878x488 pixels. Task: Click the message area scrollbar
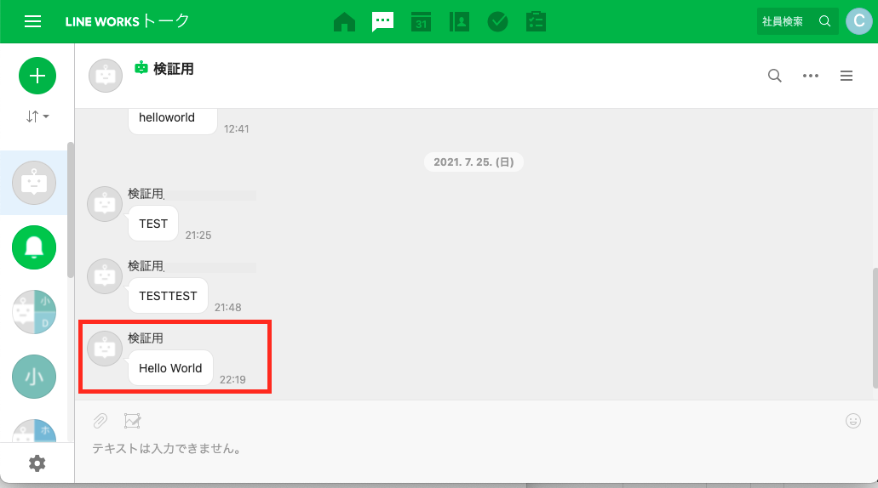coord(875,327)
